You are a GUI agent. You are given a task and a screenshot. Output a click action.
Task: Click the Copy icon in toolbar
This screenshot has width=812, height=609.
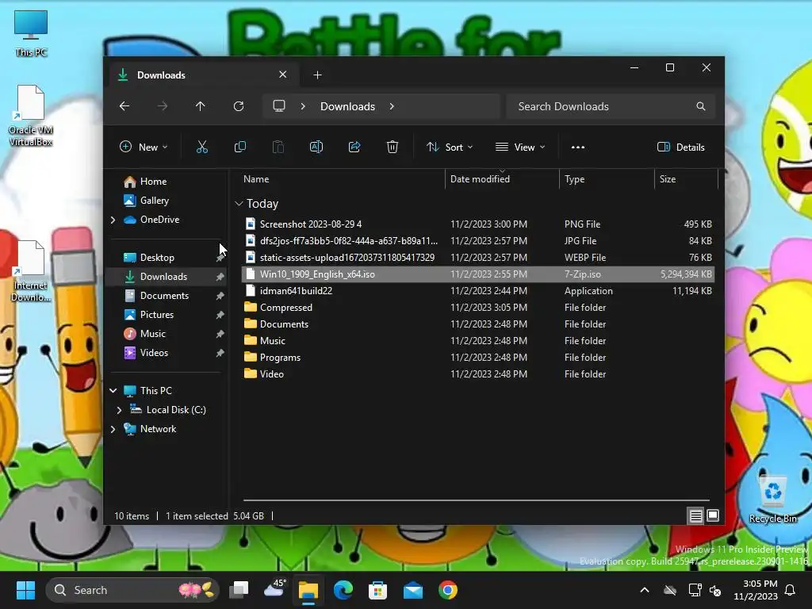coord(240,147)
